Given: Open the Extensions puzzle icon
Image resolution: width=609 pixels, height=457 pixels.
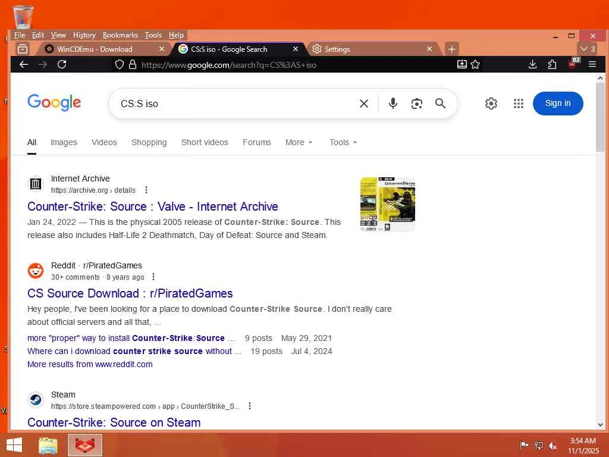Looking at the screenshot, I should pos(552,64).
